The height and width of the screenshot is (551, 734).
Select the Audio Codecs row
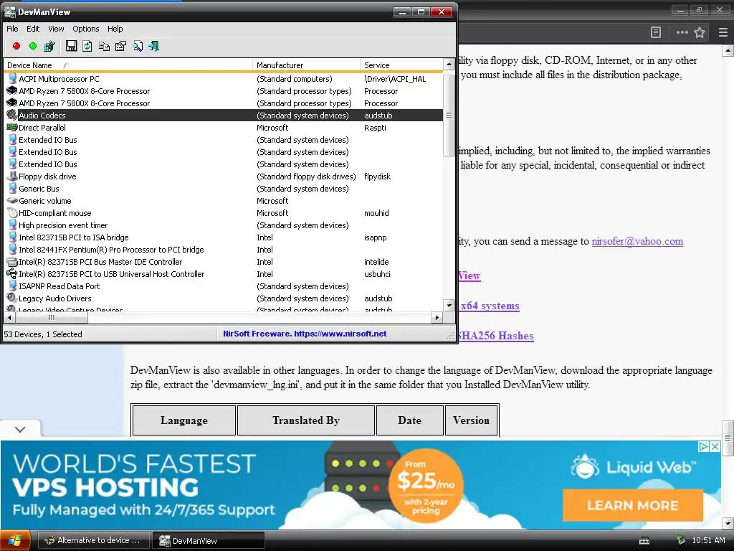(x=224, y=116)
